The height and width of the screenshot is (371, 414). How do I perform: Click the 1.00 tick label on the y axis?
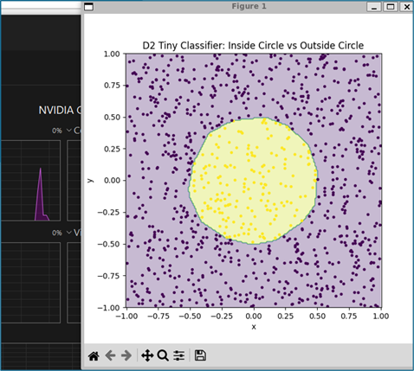(112, 54)
